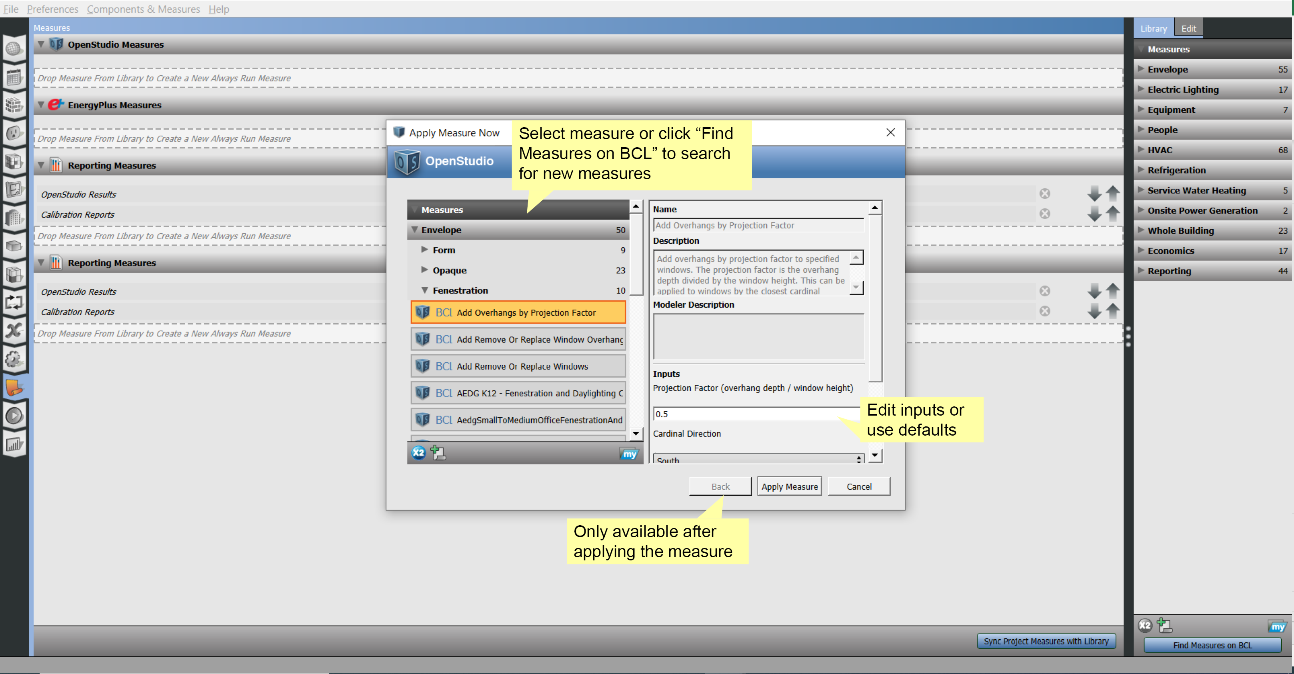The width and height of the screenshot is (1294, 674).
Task: Open the Run Simulation play icon
Action: tap(14, 416)
